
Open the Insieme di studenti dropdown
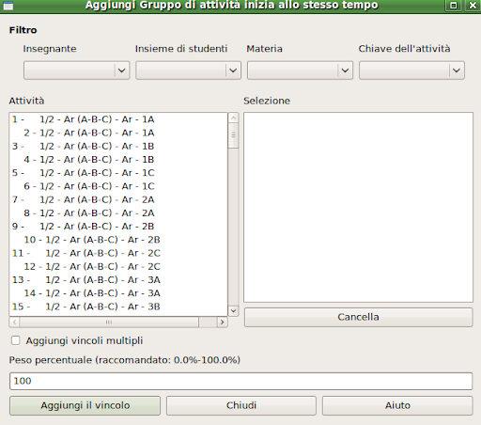click(x=188, y=71)
